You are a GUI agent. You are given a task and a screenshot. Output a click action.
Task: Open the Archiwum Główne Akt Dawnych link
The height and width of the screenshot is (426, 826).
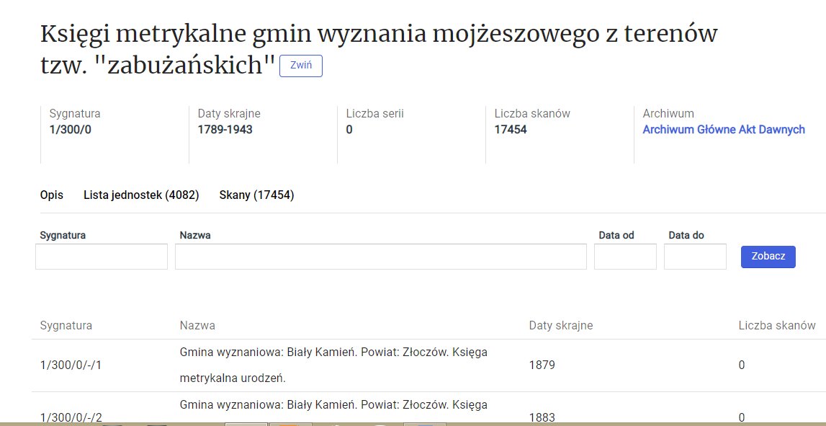pyautogui.click(x=723, y=130)
